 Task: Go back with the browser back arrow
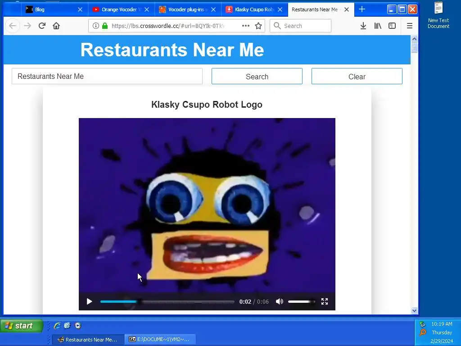pos(12,26)
